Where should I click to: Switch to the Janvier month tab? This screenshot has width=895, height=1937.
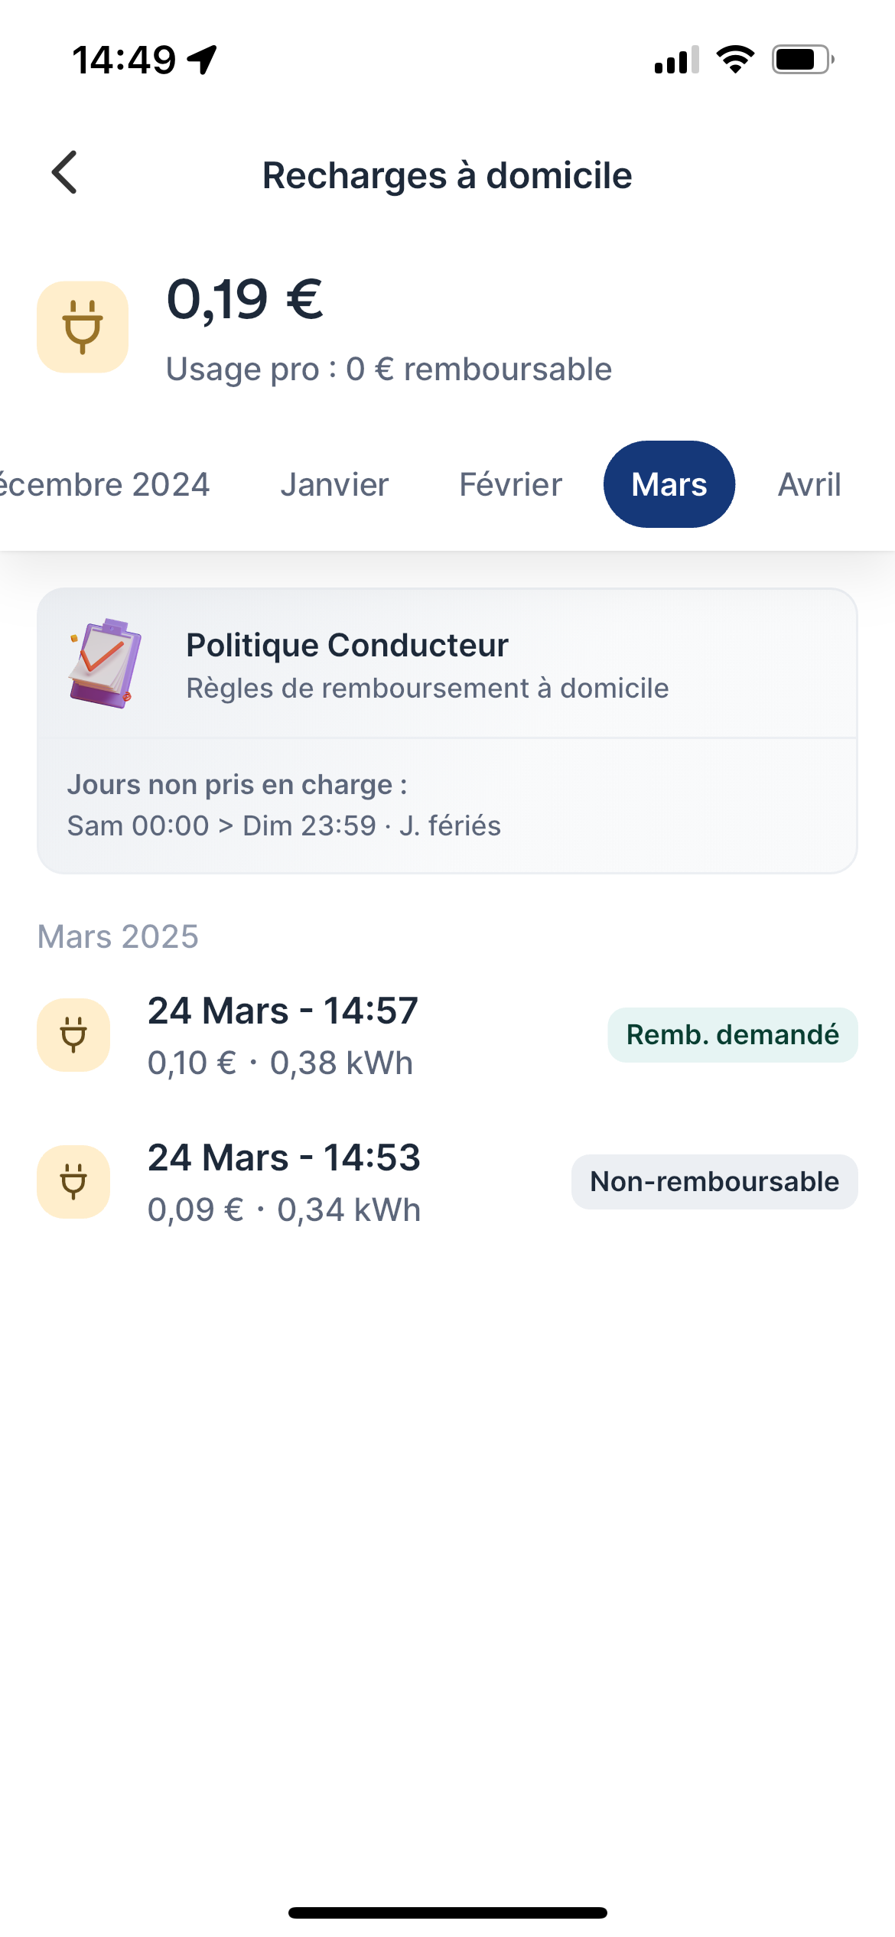[334, 484]
